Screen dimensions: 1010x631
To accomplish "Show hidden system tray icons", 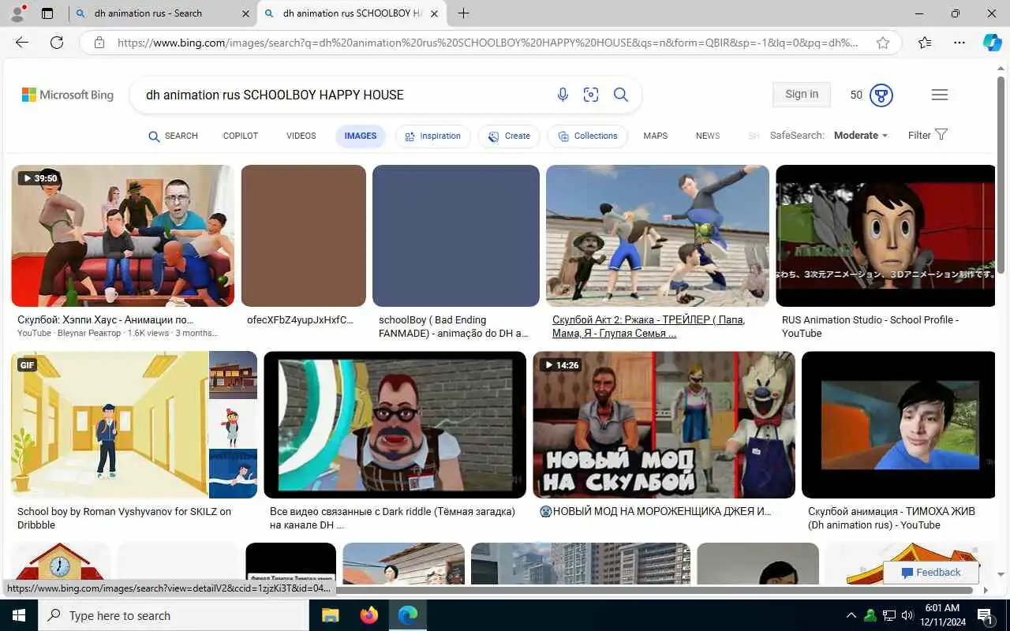I will pos(851,615).
